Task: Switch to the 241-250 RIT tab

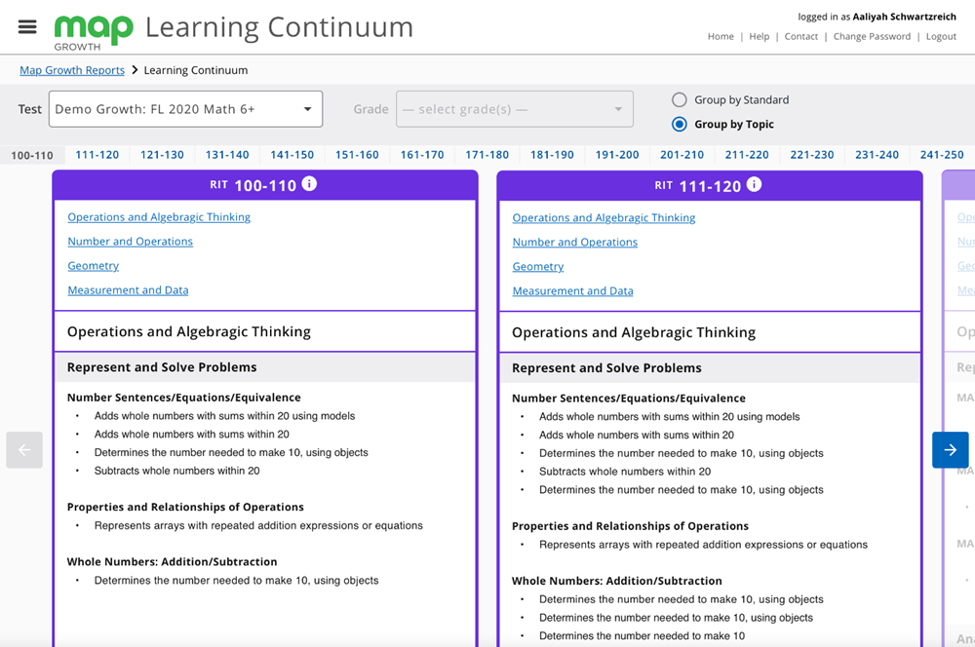Action: 942,155
